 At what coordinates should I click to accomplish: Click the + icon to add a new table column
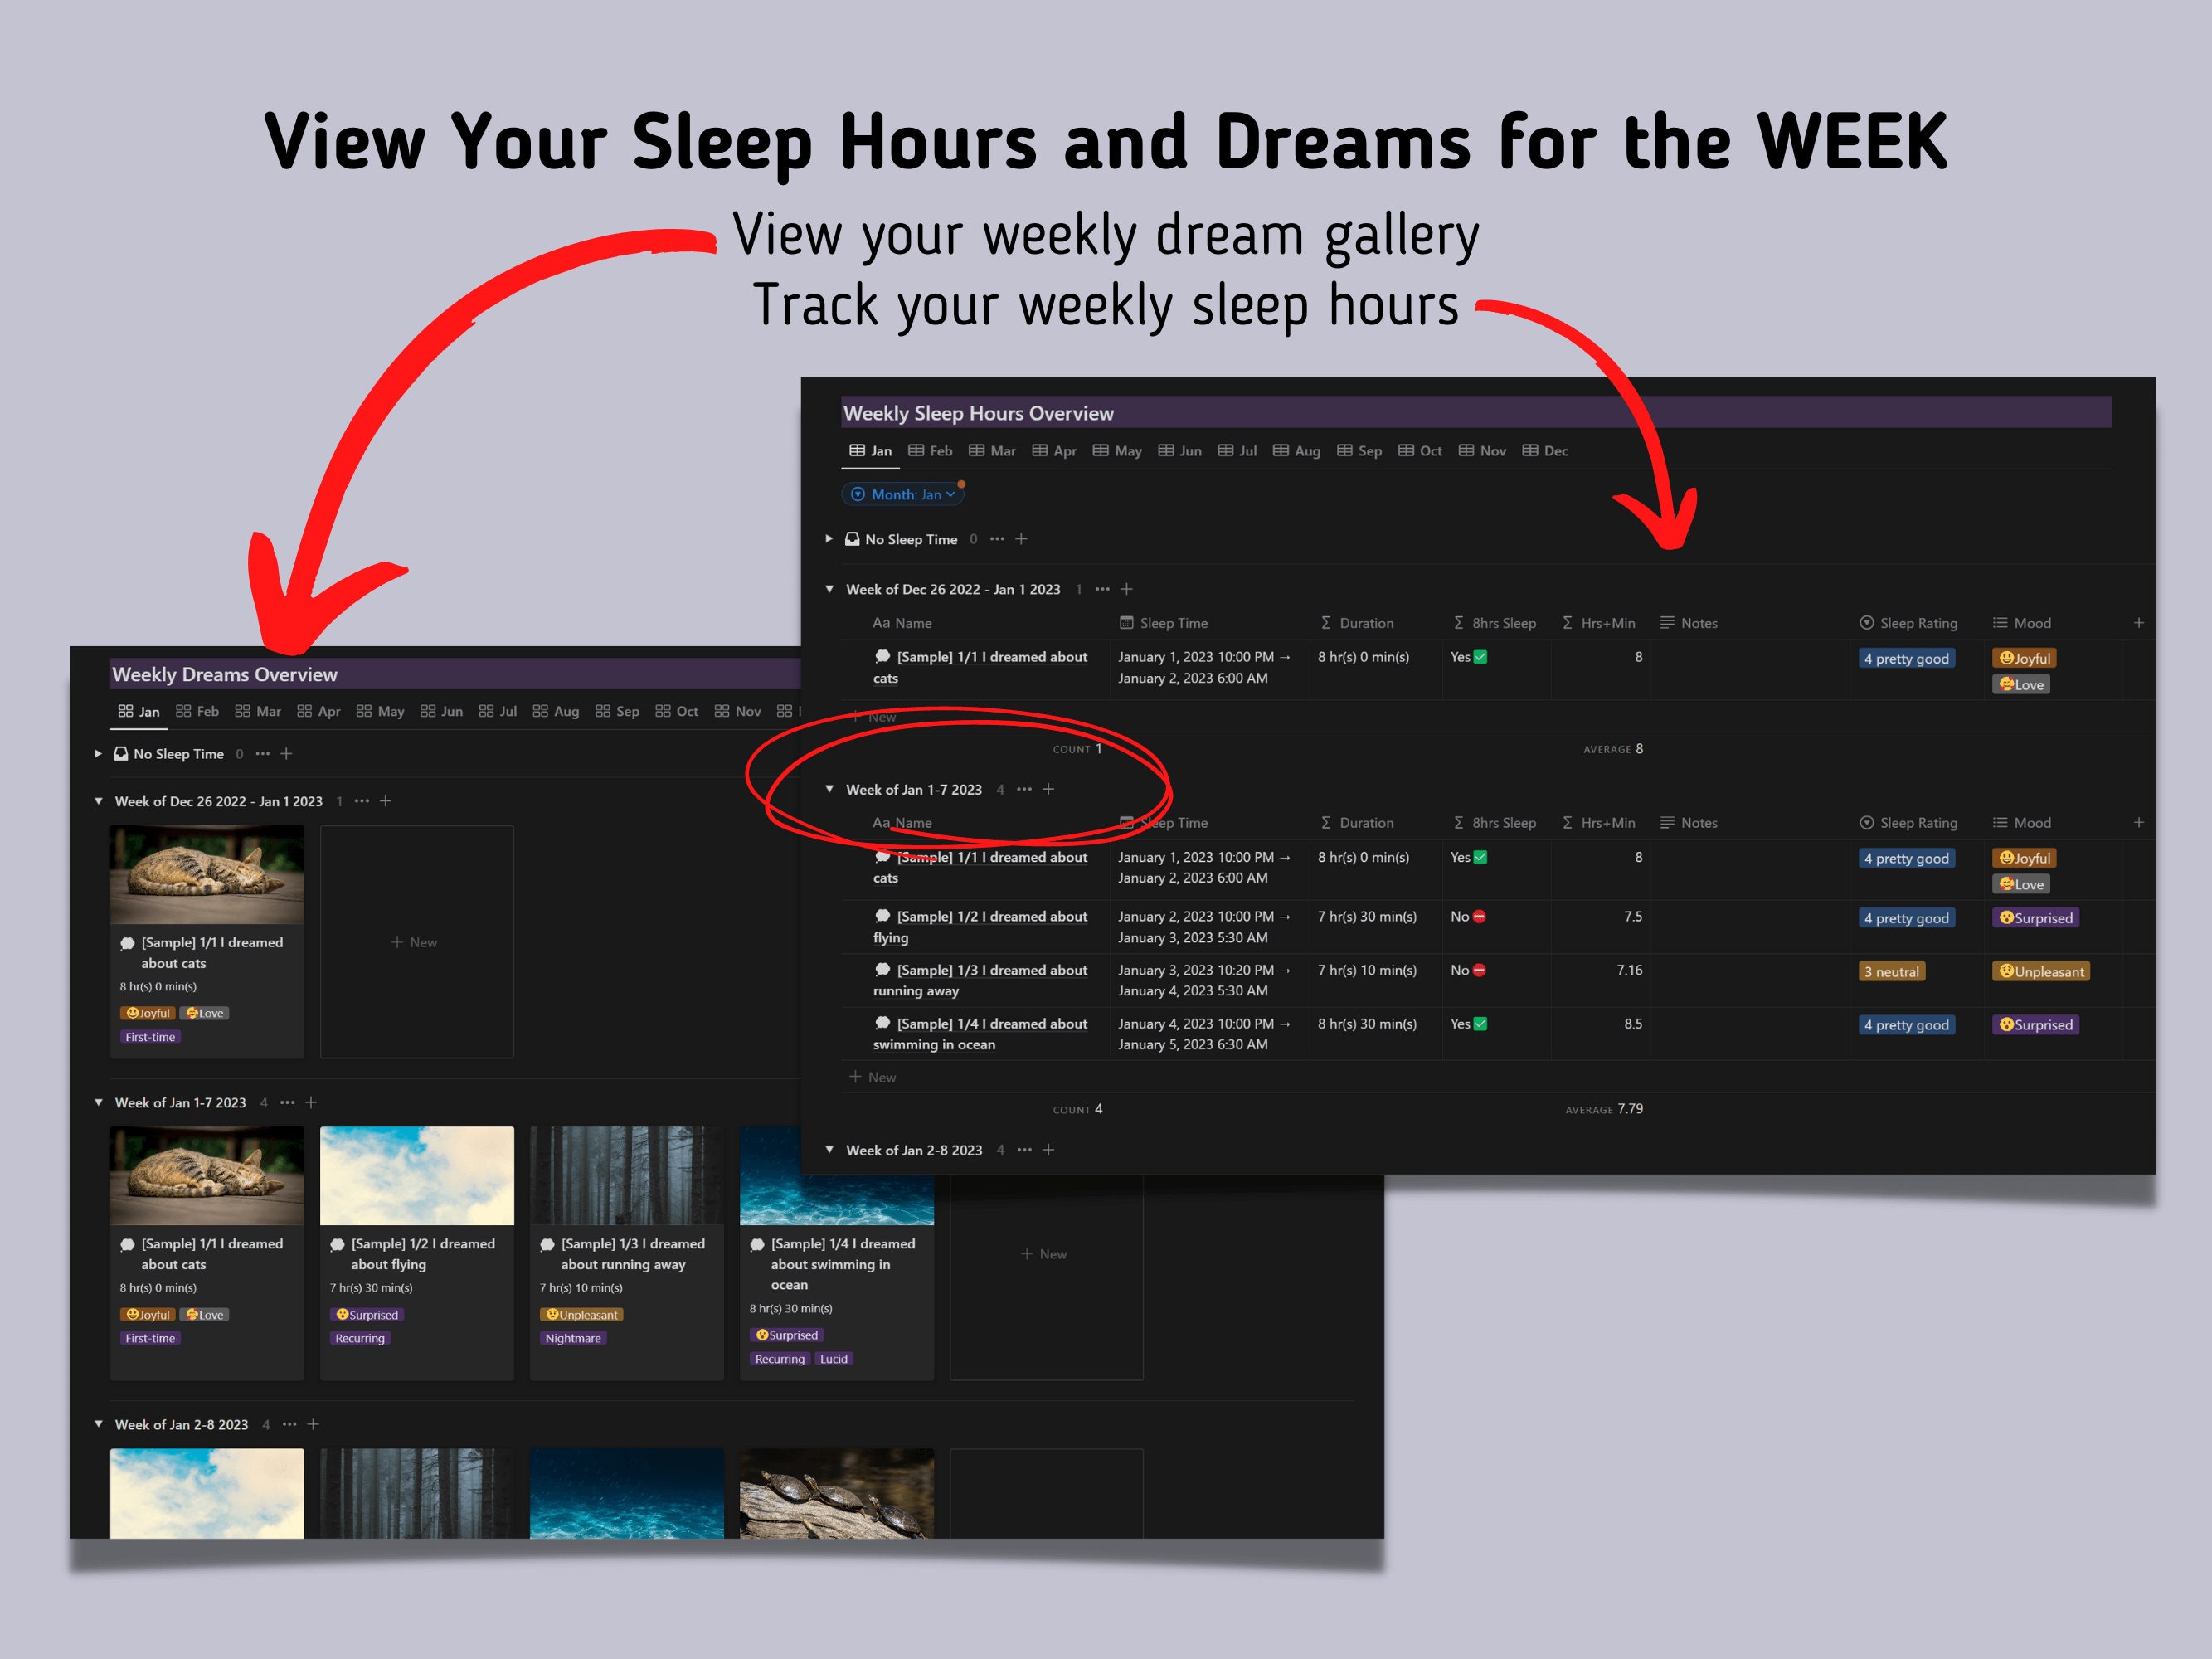2140,622
